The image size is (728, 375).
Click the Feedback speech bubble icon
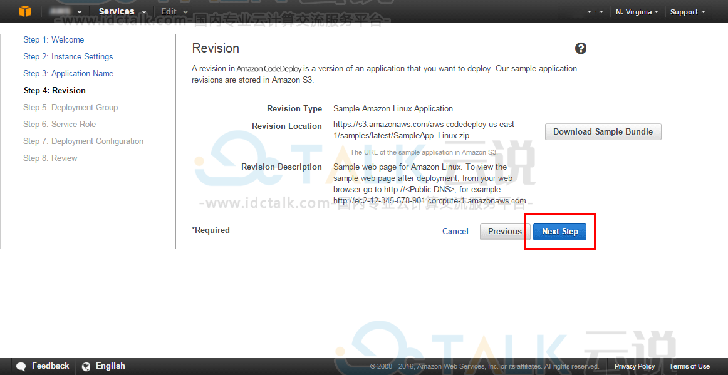[x=21, y=366]
